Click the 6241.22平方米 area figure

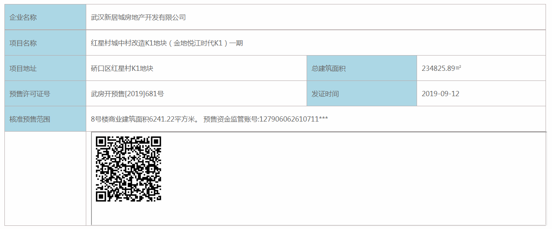[173, 119]
